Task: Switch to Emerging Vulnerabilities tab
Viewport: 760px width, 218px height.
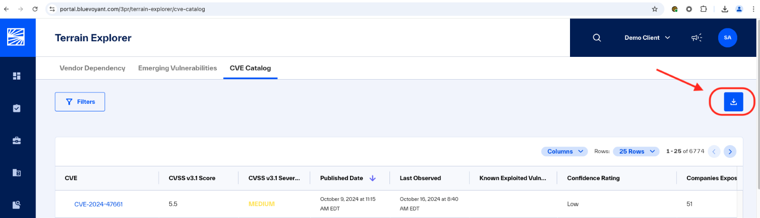Action: pyautogui.click(x=178, y=68)
